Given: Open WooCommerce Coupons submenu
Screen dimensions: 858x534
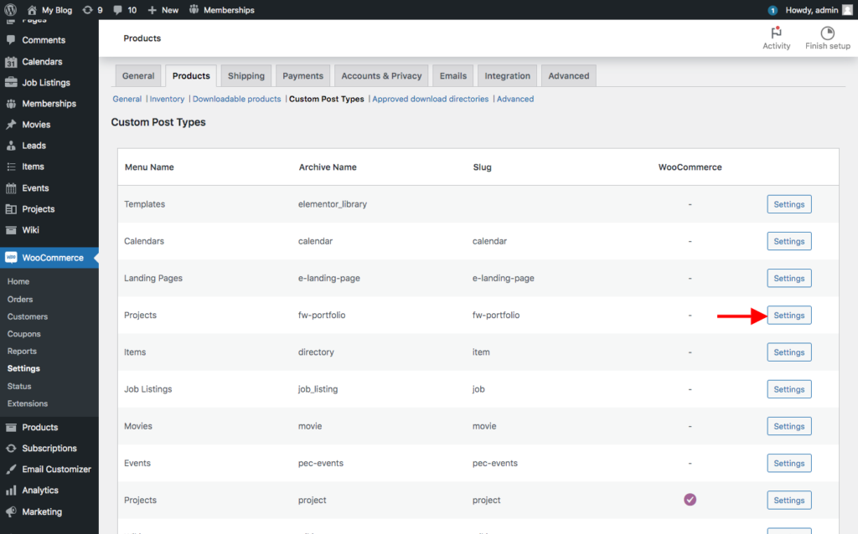Looking at the screenshot, I should point(24,334).
